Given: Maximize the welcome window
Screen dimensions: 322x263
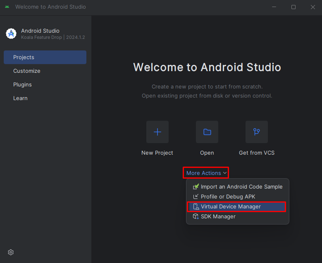Looking at the screenshot, I should (294, 7).
